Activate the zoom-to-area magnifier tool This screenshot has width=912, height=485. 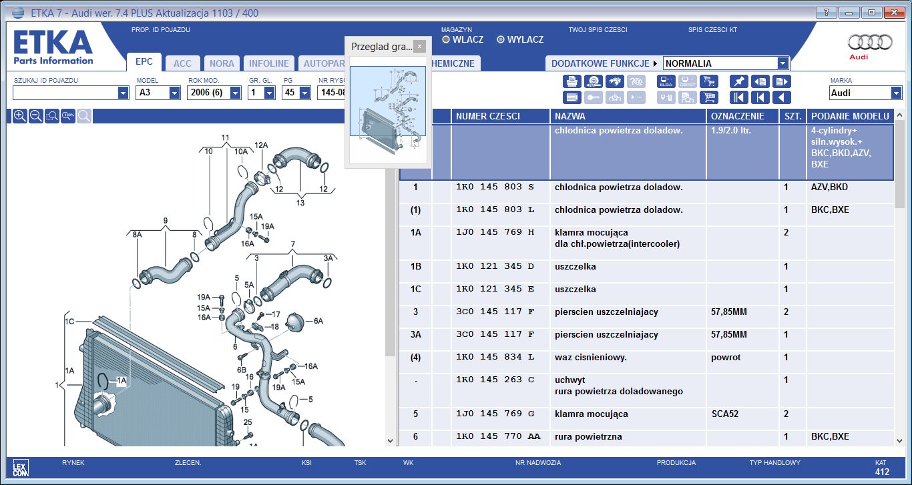(x=52, y=116)
